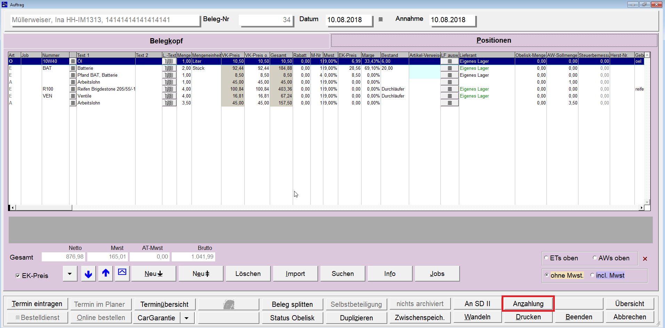The height and width of the screenshot is (328, 665).
Task: Click Termin eintragen button
Action: [37, 304]
